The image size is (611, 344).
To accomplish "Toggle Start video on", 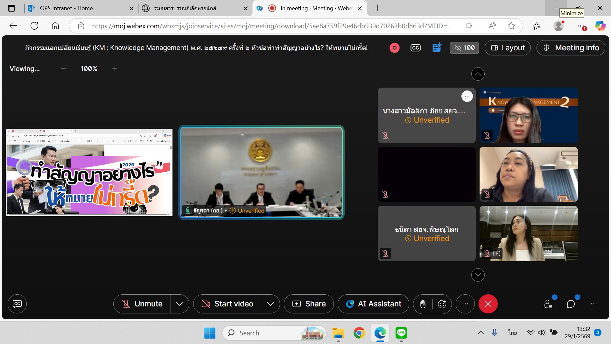I will 228,304.
